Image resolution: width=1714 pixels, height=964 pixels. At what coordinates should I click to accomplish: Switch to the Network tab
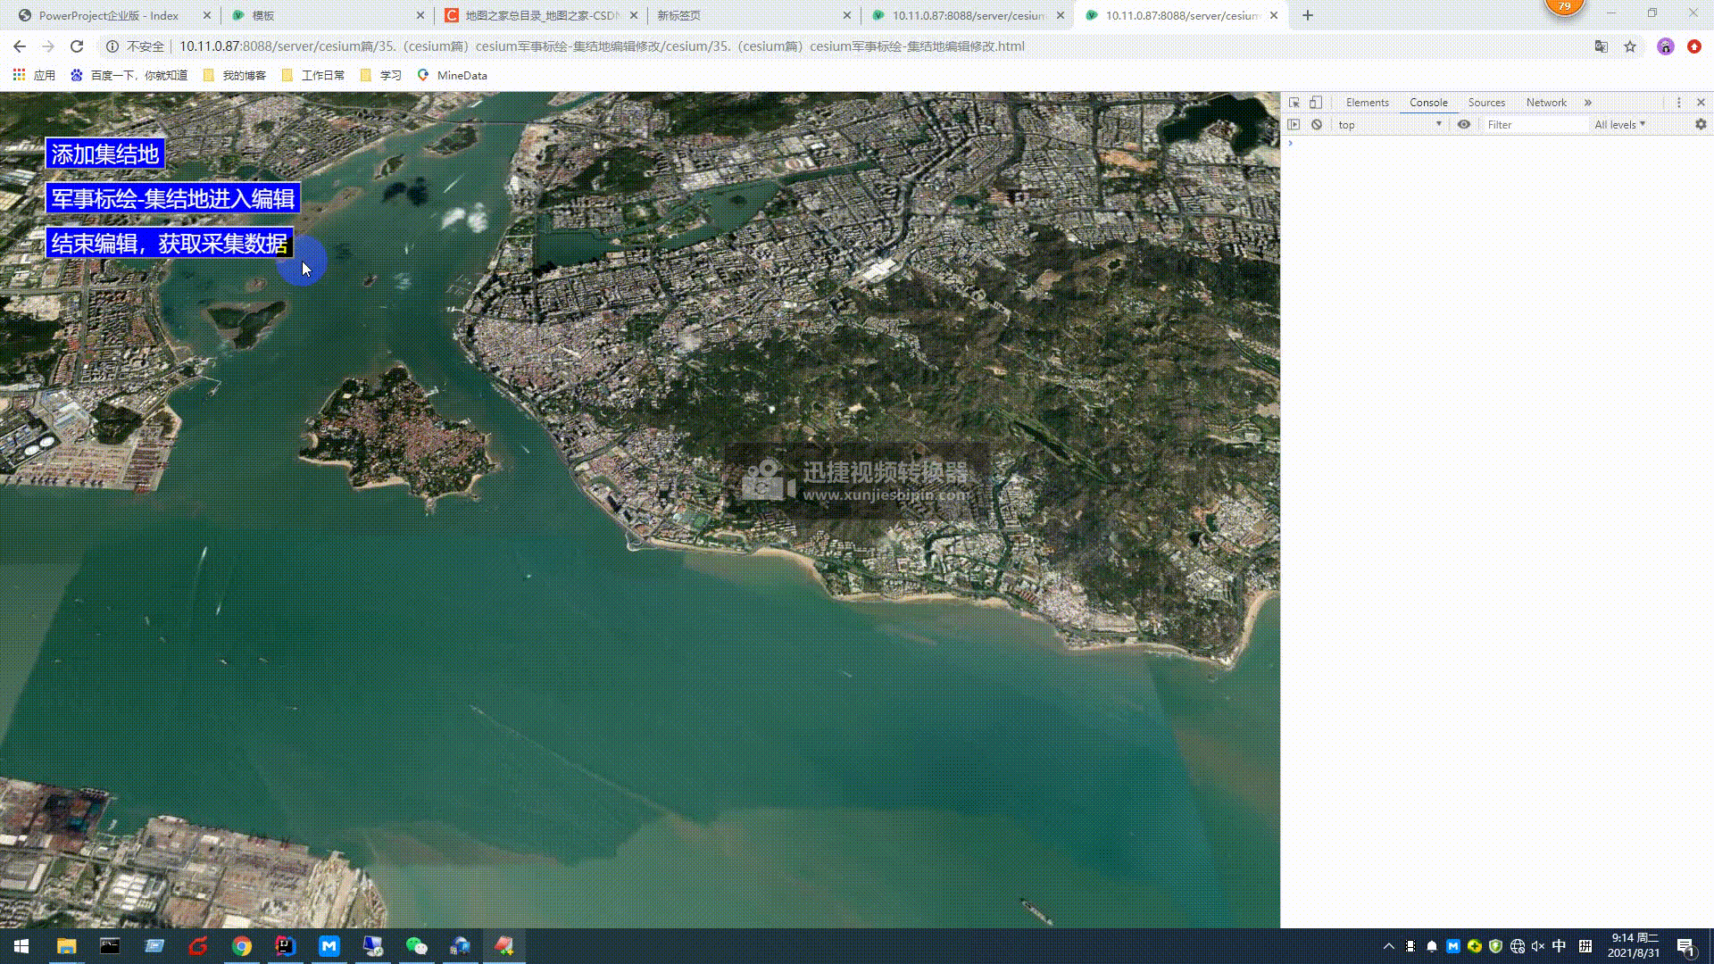[x=1545, y=103]
